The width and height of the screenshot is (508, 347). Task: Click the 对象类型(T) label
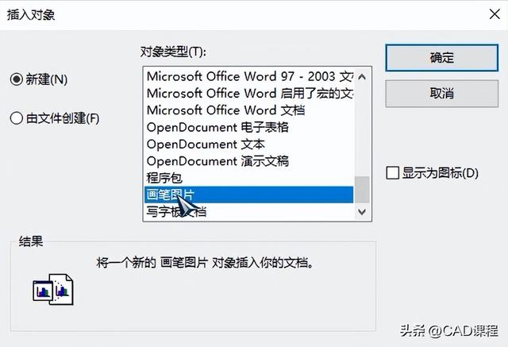[x=172, y=52]
